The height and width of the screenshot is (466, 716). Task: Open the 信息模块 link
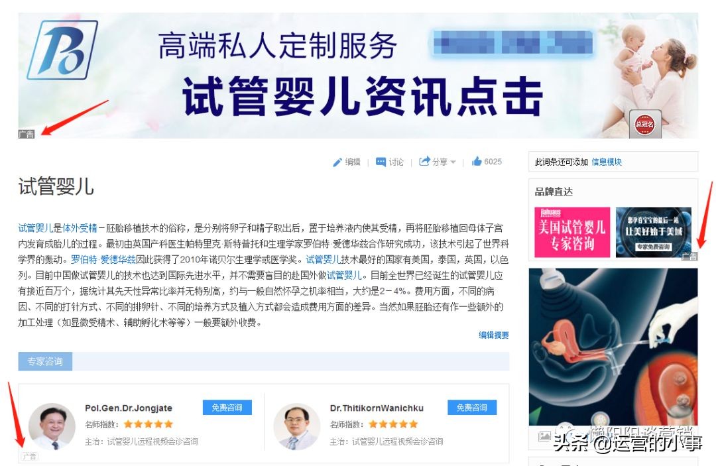607,162
